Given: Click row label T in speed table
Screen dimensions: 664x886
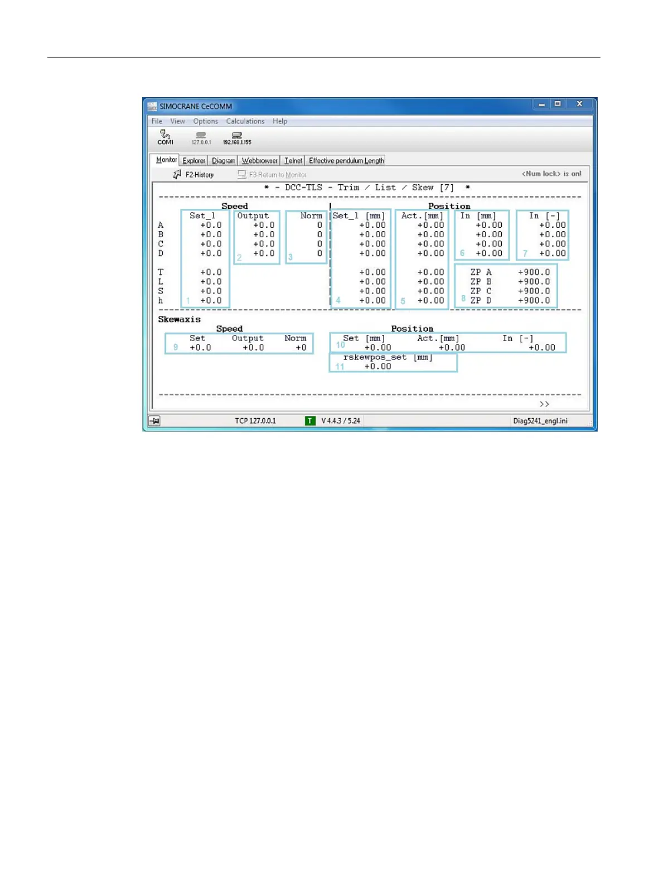Looking at the screenshot, I should 161,272.
